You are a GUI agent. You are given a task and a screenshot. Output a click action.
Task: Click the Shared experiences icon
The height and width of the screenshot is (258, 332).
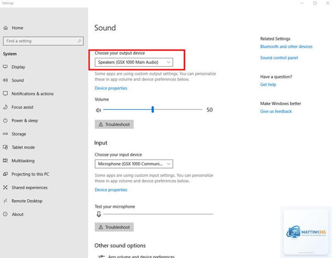5,187
